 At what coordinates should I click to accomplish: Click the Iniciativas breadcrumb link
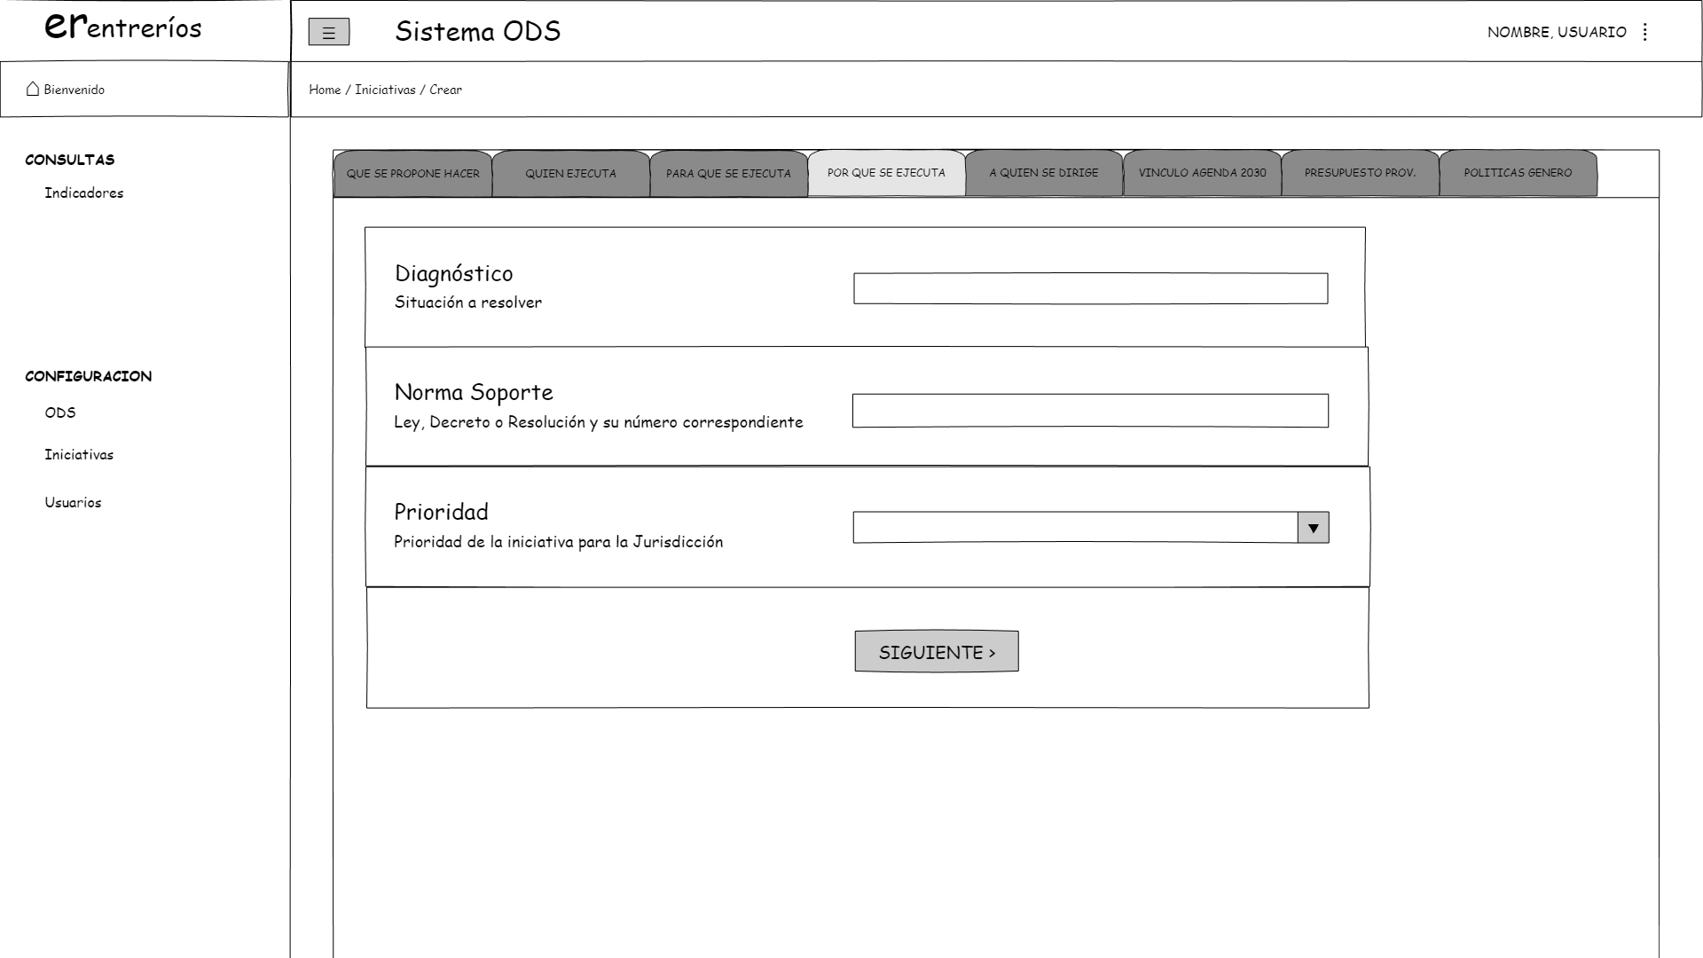385,90
